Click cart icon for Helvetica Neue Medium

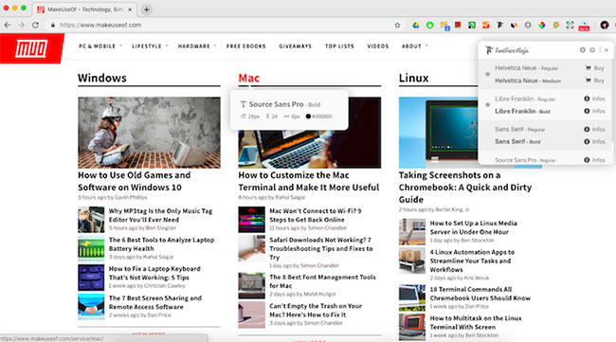pyautogui.click(x=589, y=81)
